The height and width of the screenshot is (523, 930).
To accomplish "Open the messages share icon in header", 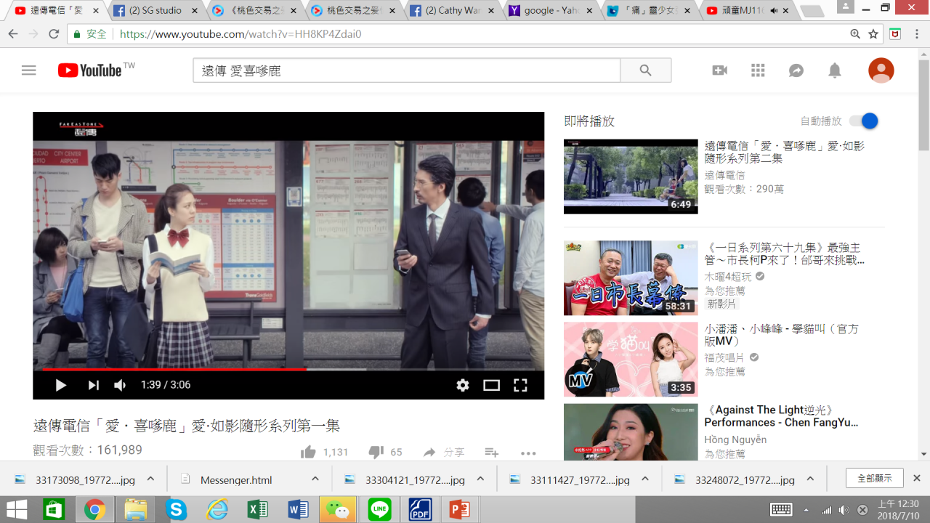I will click(796, 70).
